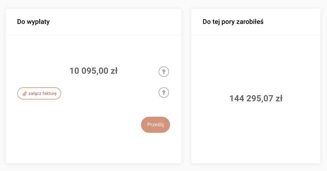Click the paperclip icon for attaching invoice
The width and height of the screenshot is (327, 171).
click(25, 93)
